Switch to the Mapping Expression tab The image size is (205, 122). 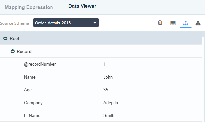coord(29,7)
